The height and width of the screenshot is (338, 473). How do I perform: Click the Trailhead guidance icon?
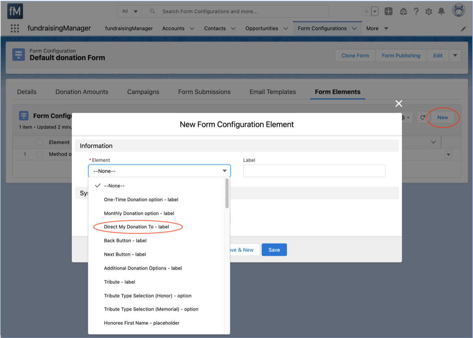(403, 11)
